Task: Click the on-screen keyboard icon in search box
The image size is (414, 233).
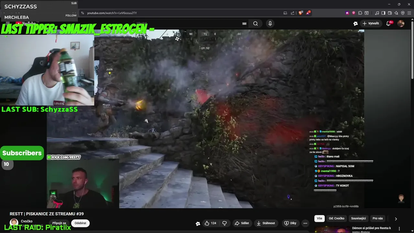Action: [x=245, y=23]
